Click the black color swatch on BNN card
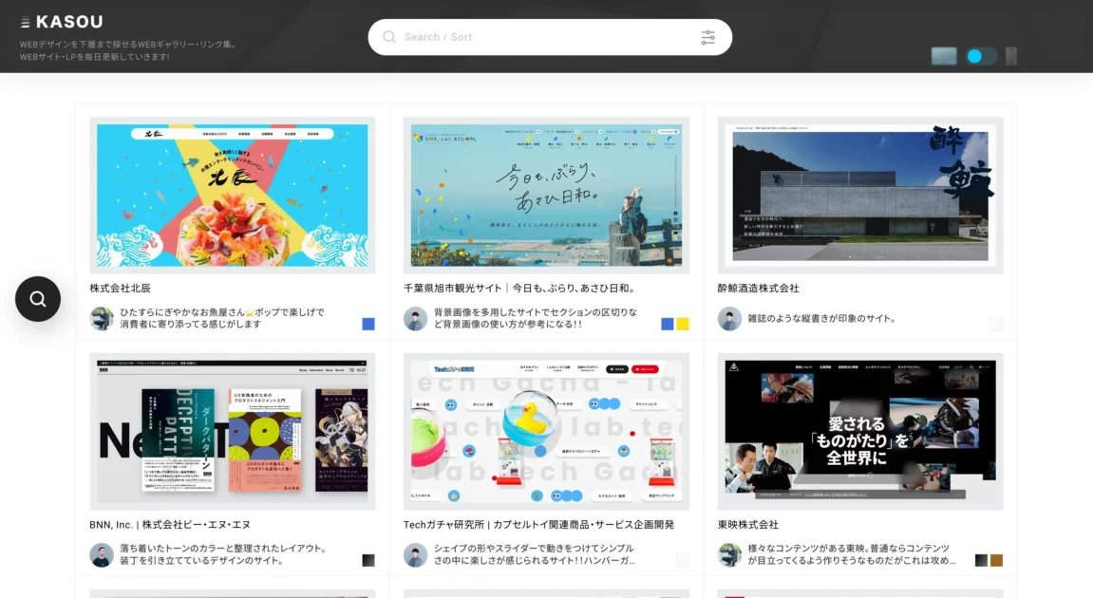Image resolution: width=1093 pixels, height=598 pixels. [368, 560]
